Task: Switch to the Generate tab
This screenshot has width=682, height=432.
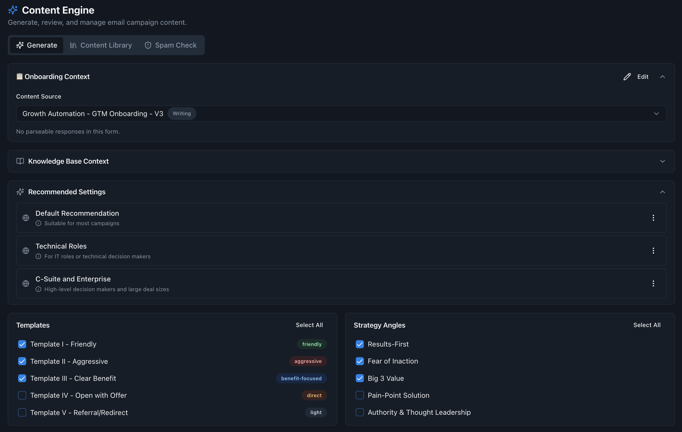Action: pos(36,45)
